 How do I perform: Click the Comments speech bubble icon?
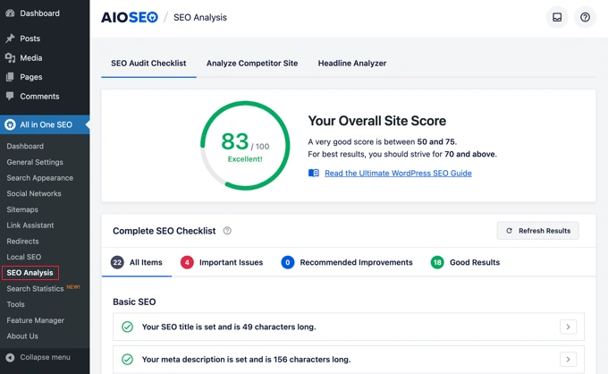(10, 96)
